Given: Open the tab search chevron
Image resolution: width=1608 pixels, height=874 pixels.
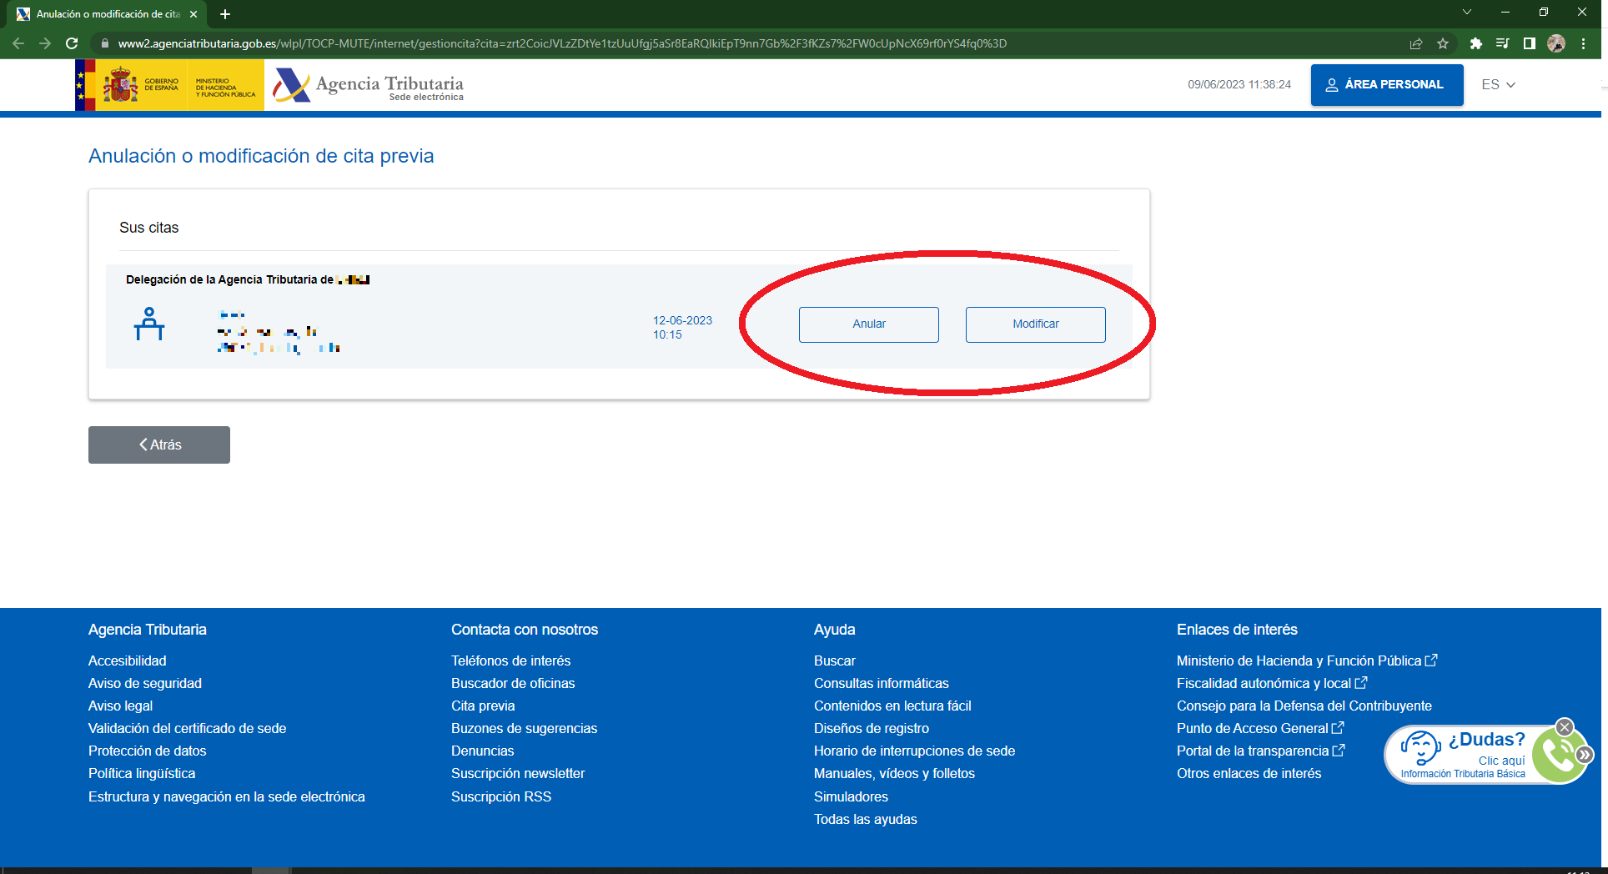Looking at the screenshot, I should [1467, 13].
